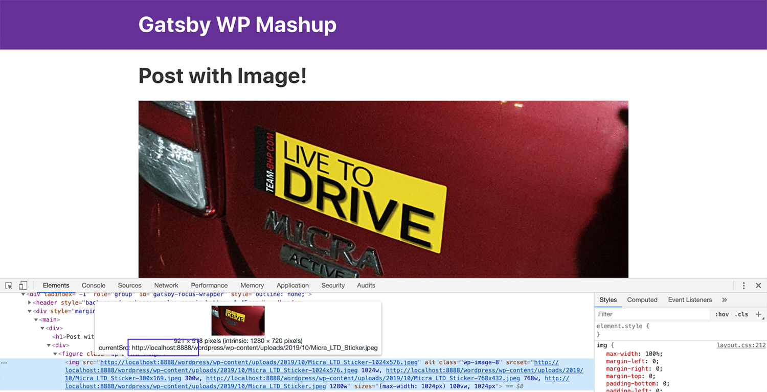Collapse the gatsby-focus-wrapper div node
This screenshot has width=767, height=392.
point(23,294)
